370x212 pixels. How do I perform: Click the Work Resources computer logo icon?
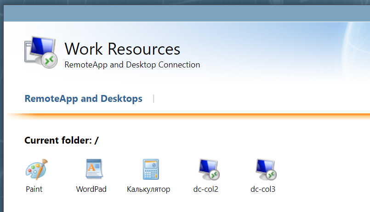(x=41, y=52)
